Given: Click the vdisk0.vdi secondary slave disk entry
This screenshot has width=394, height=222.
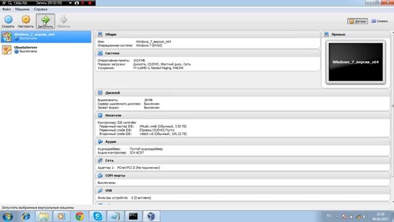Looking at the screenshot, I should (163, 134).
